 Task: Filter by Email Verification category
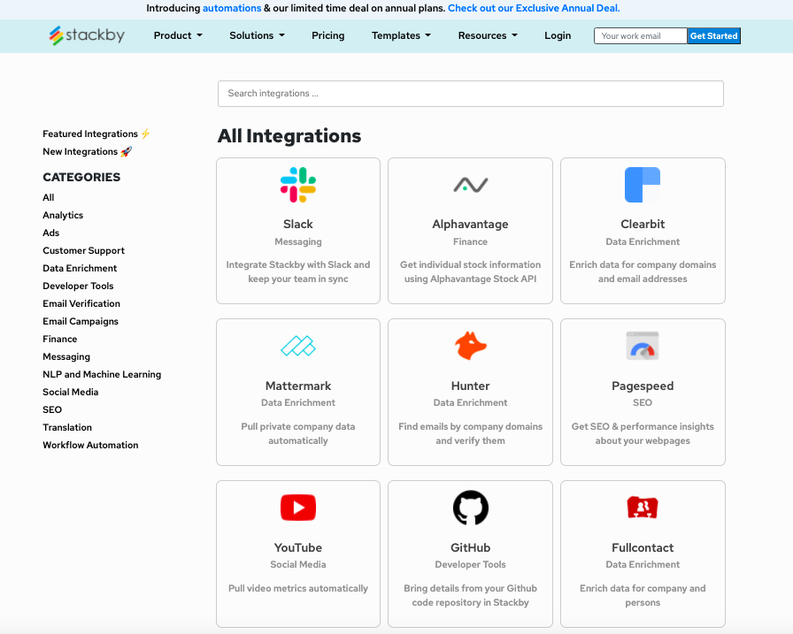point(81,303)
